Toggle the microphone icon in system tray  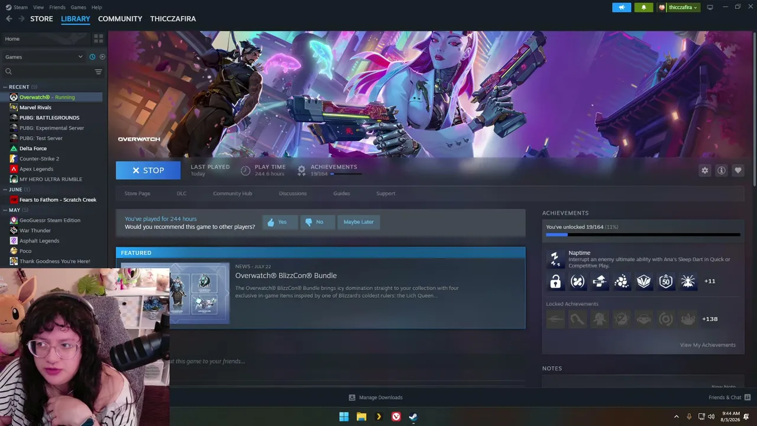pyautogui.click(x=689, y=417)
